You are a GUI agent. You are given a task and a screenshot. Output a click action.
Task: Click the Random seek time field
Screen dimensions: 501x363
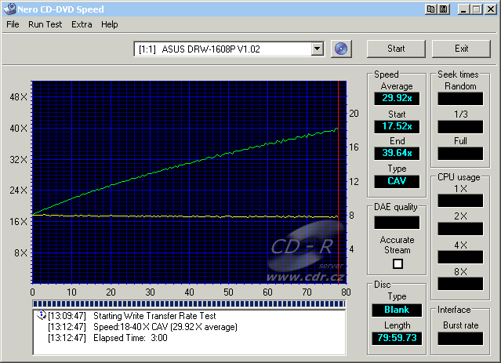[460, 99]
